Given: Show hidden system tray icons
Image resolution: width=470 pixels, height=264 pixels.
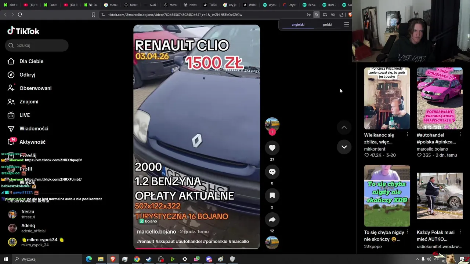Looking at the screenshot, I should pos(417,259).
